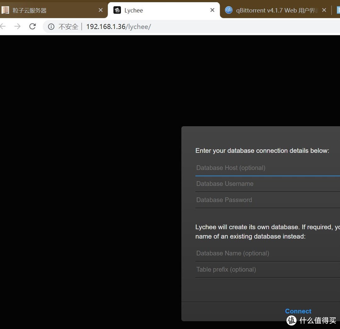Switch to the qBittorrent Web UI tab

(275, 10)
